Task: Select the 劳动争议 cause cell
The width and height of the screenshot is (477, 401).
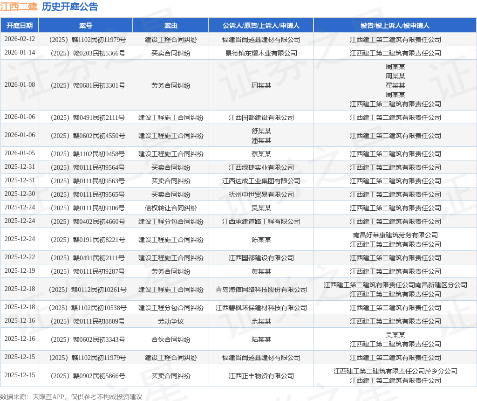Action: 170,322
